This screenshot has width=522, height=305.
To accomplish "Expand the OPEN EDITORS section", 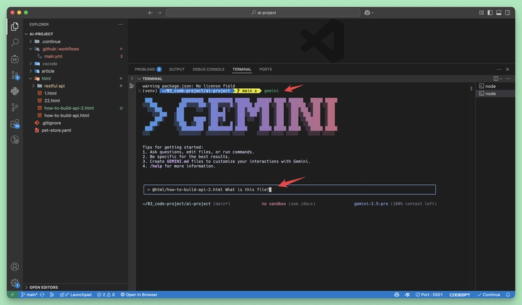I will click(43, 287).
